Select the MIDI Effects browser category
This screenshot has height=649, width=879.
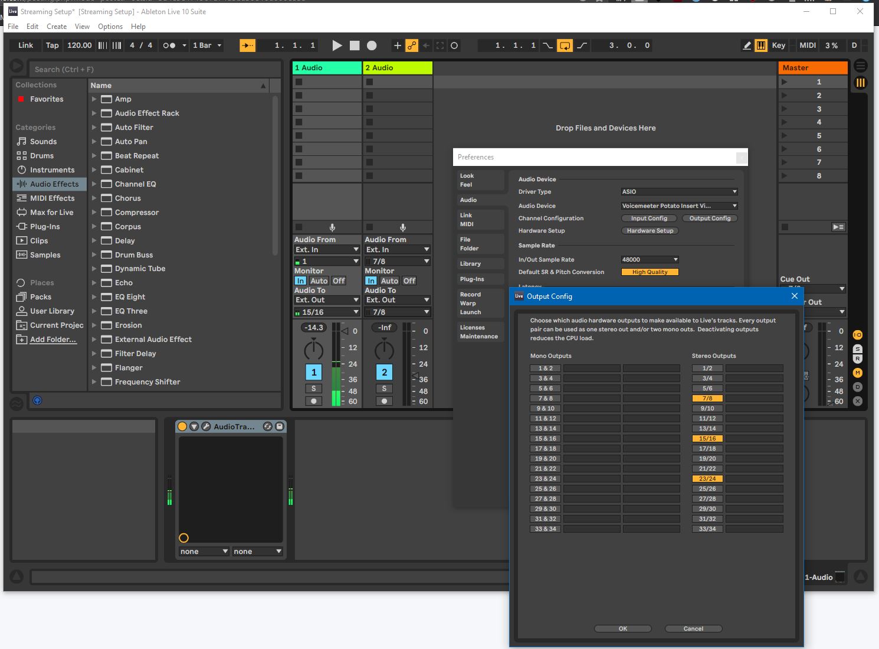pyautogui.click(x=52, y=198)
